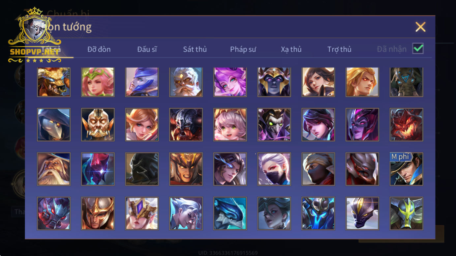
Task: Pick the red lava demon face hero
Action: point(407,125)
